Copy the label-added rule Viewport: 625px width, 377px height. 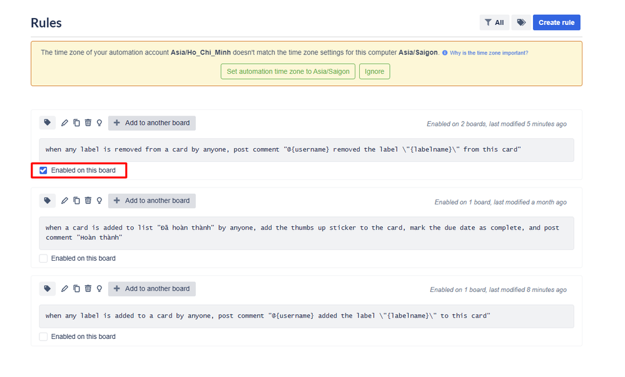76,288
